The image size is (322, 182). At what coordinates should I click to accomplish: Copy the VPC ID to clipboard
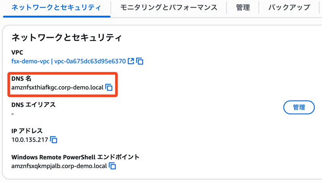pos(140,61)
